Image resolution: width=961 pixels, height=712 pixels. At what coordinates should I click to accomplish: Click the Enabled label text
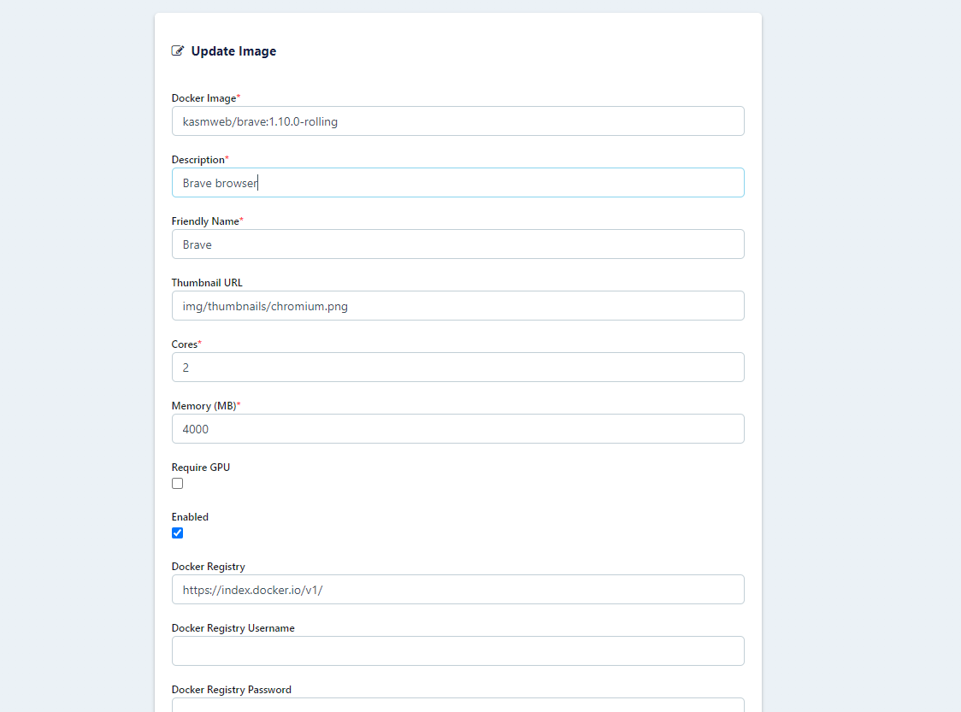pos(189,516)
